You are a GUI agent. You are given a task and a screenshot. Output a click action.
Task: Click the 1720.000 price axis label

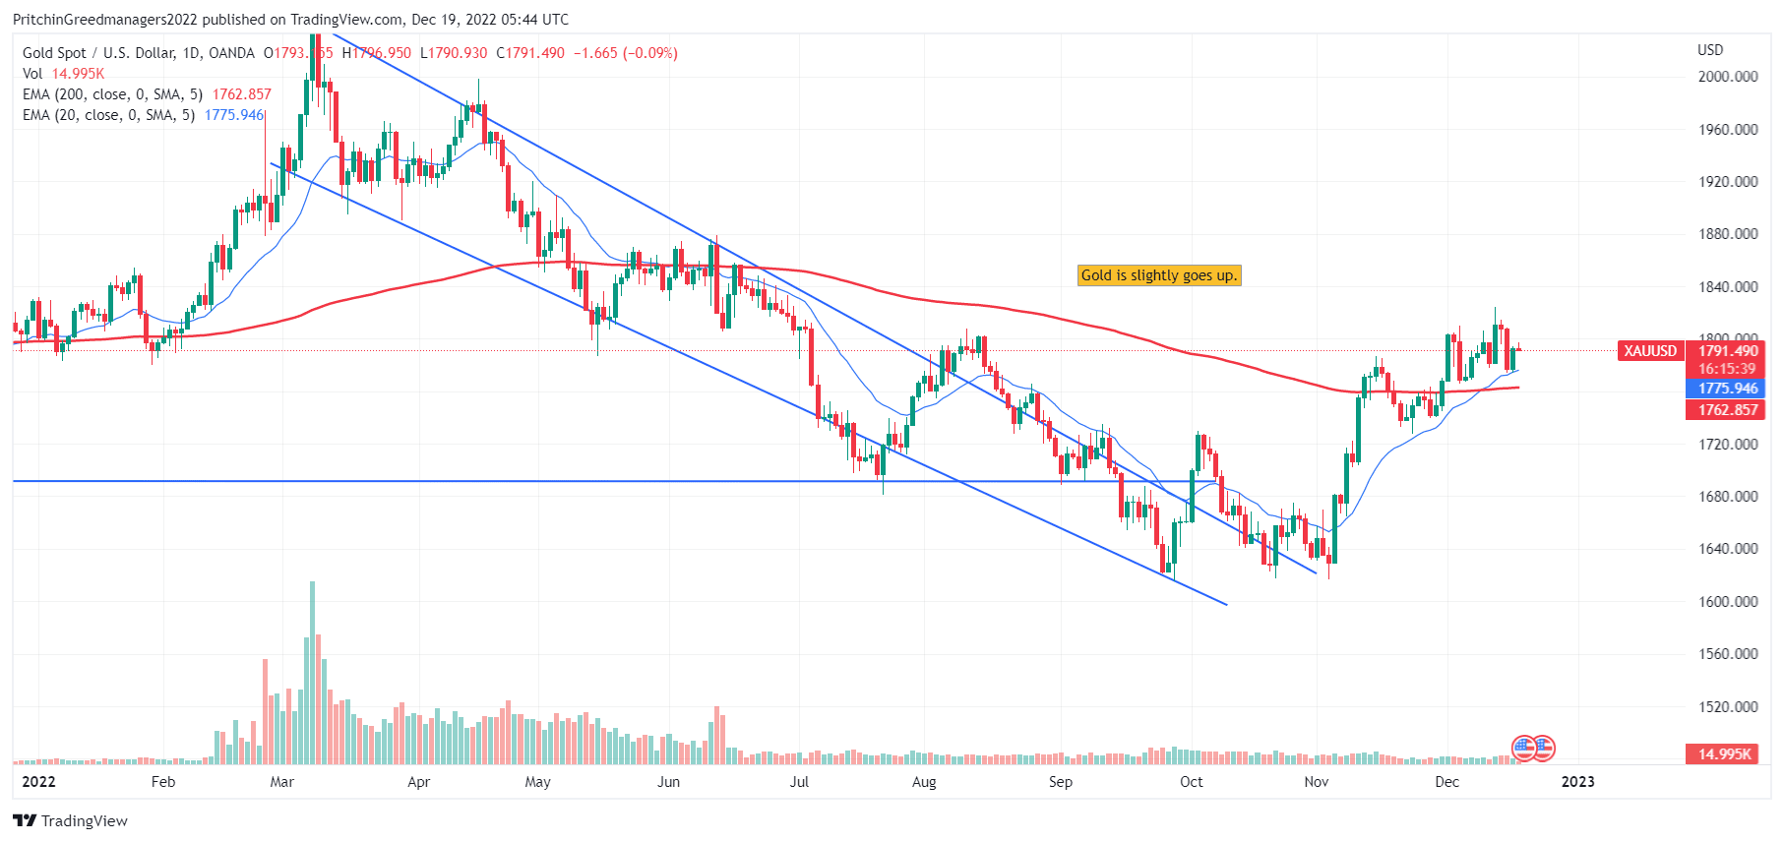(x=1728, y=445)
